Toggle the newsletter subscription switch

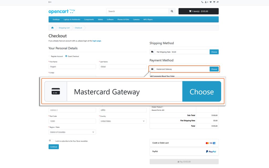pyautogui.click(x=51, y=141)
